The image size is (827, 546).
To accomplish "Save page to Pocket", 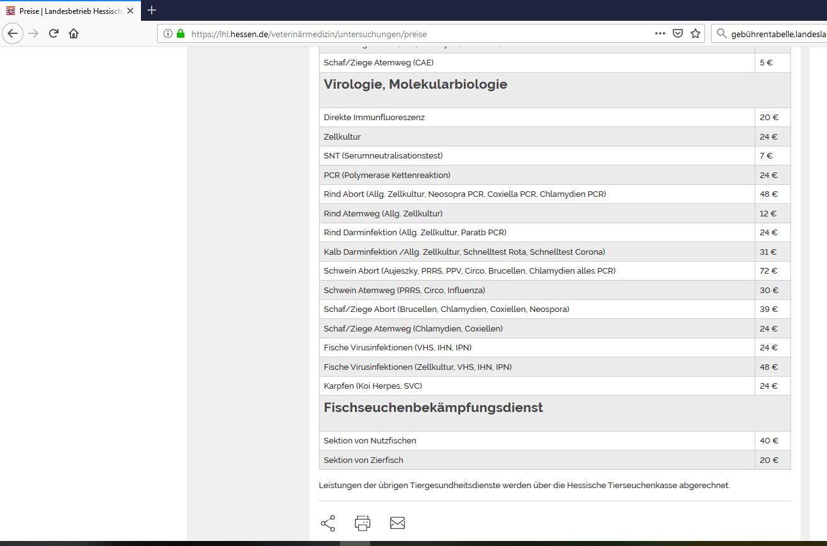I will click(x=678, y=34).
